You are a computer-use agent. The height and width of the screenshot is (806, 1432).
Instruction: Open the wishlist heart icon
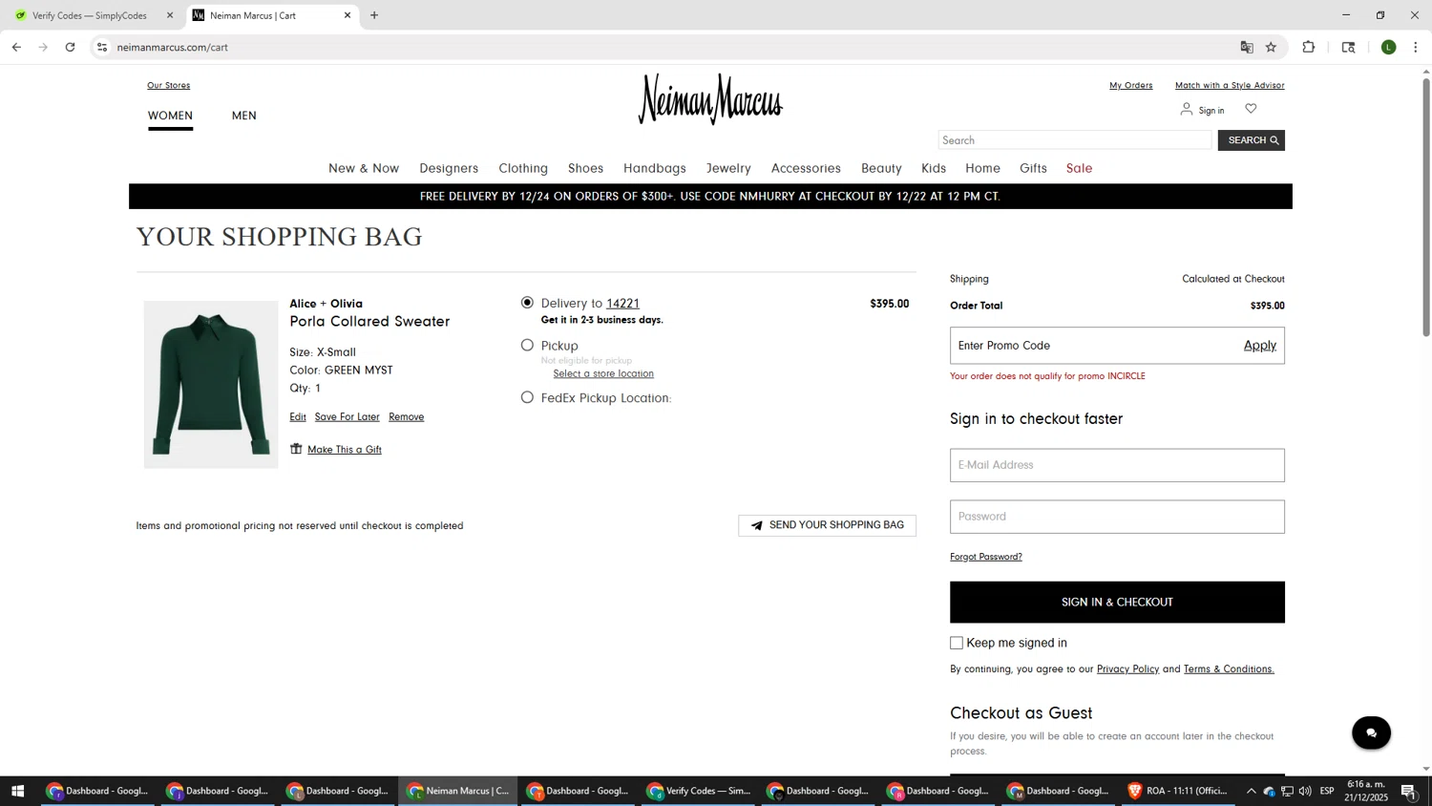1251,109
